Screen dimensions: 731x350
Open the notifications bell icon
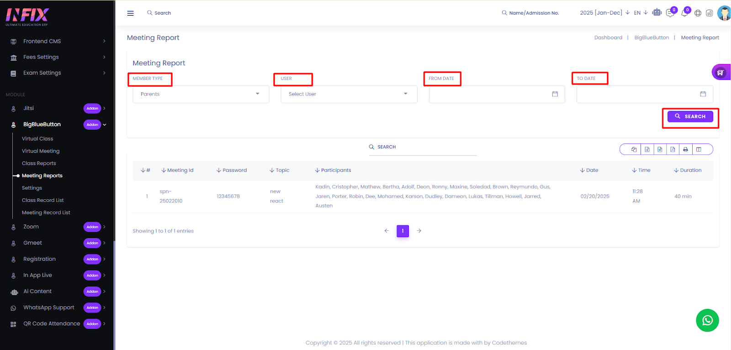684,13
